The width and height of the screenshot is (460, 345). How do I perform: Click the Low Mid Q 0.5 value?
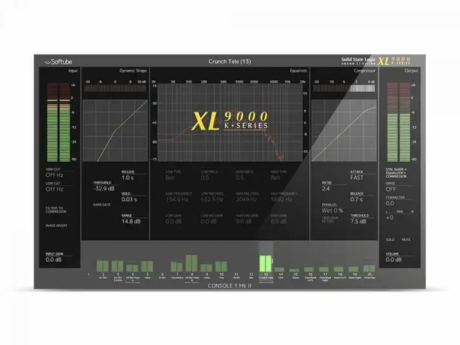tap(205, 178)
